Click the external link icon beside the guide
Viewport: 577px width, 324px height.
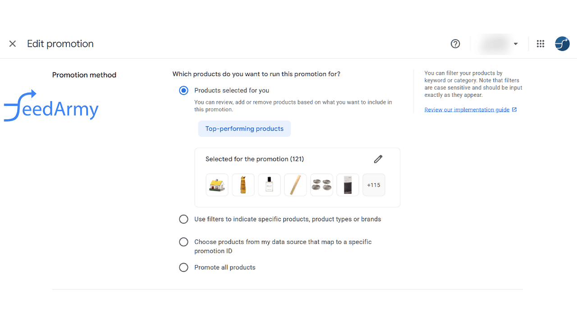coord(515,110)
